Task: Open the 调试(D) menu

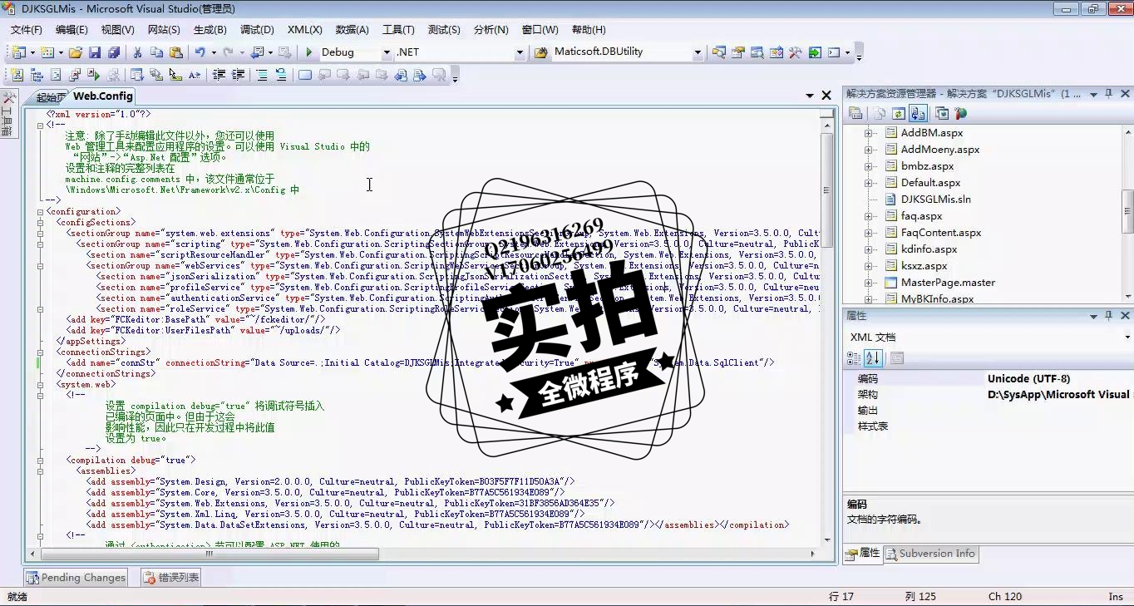Action: tap(257, 30)
